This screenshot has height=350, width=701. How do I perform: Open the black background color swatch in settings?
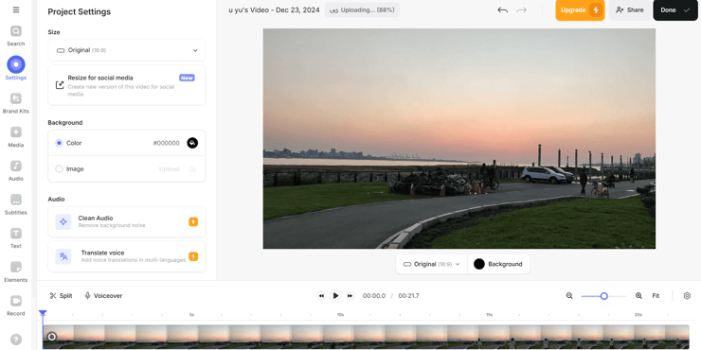(x=192, y=143)
